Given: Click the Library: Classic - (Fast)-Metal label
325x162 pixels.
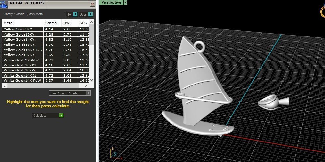Looking at the screenshot, I should [24, 14].
